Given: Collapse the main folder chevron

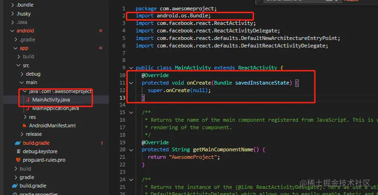Looking at the screenshot, I should (22, 83).
